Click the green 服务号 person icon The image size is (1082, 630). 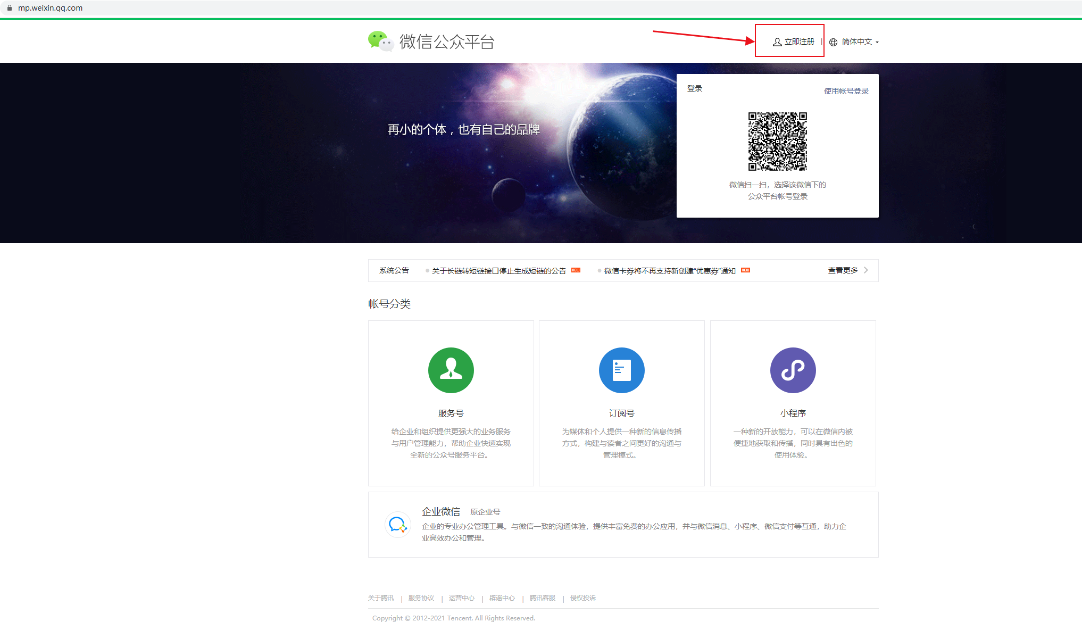click(451, 370)
